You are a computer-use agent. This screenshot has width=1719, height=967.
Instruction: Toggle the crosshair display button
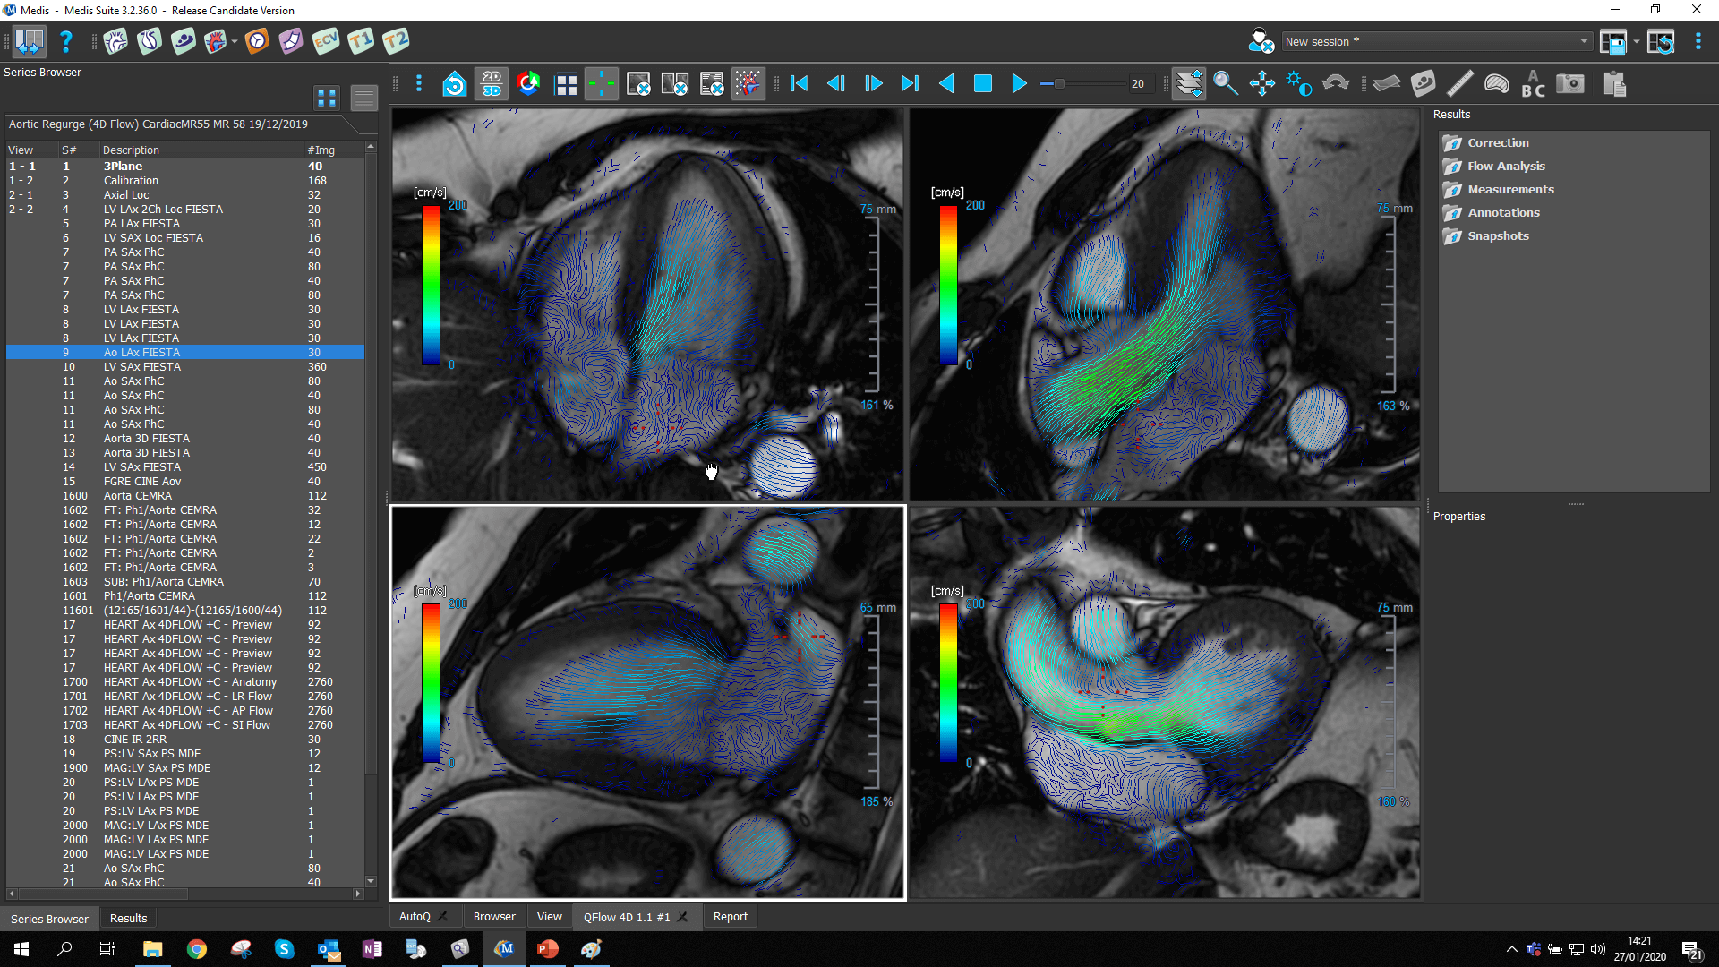tap(602, 84)
